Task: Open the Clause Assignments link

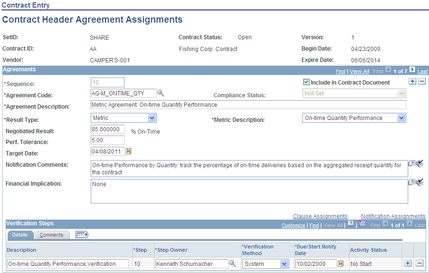Action: click(320, 216)
